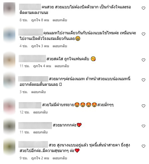Like the comment starting สวย สูงนางแบบอยู่แล้ว
The width and height of the screenshot is (149, 164).
coord(143,146)
